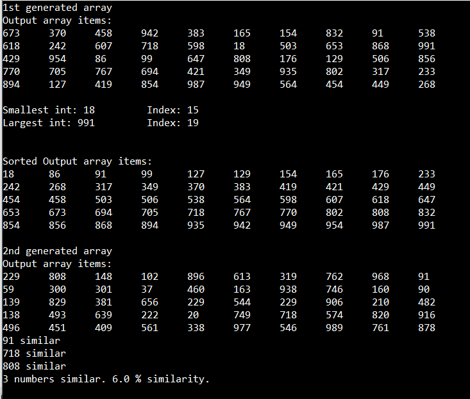This screenshot has height=399, width=470.
Task: Click number 989 in the second array
Action: pos(334,328)
